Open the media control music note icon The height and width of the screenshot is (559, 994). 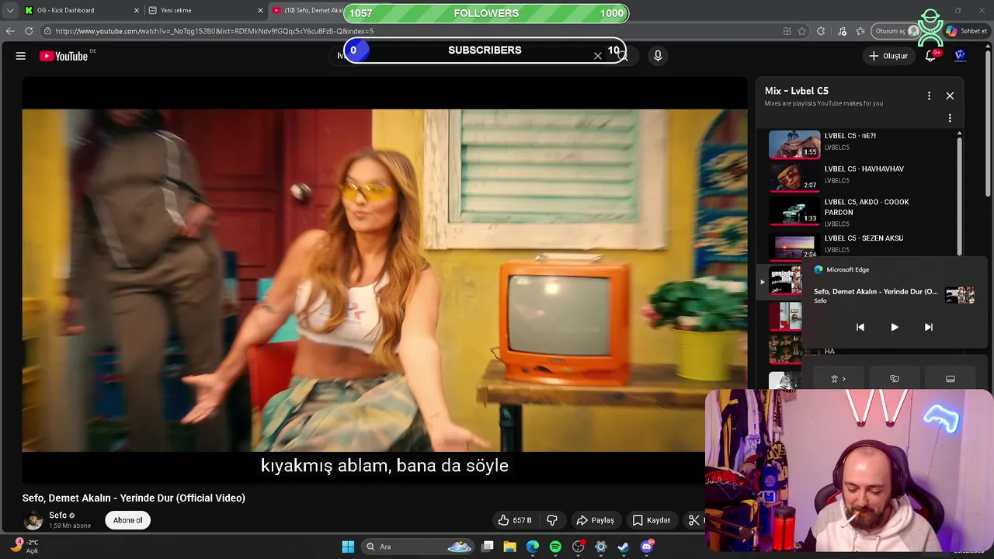[843, 31]
